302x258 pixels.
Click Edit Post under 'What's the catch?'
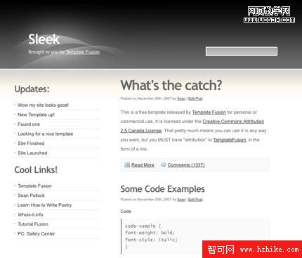[x=195, y=98]
